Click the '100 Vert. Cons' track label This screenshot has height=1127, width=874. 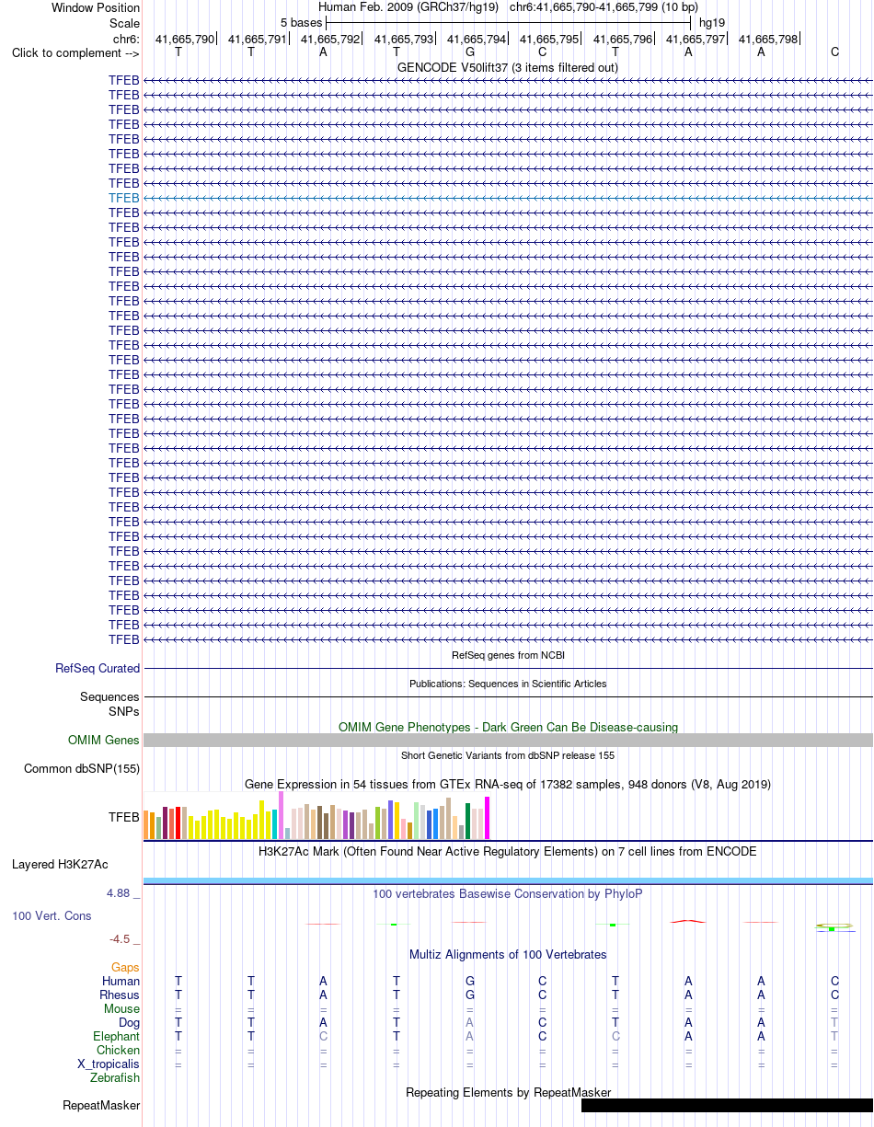pyautogui.click(x=52, y=916)
